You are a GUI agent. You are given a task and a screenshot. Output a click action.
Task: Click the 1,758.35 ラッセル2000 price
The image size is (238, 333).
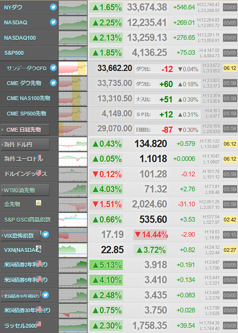click(150, 326)
